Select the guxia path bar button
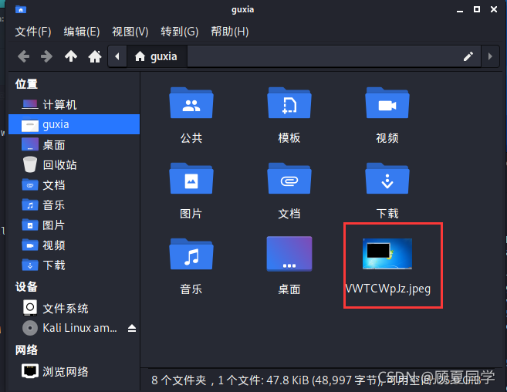 point(157,56)
